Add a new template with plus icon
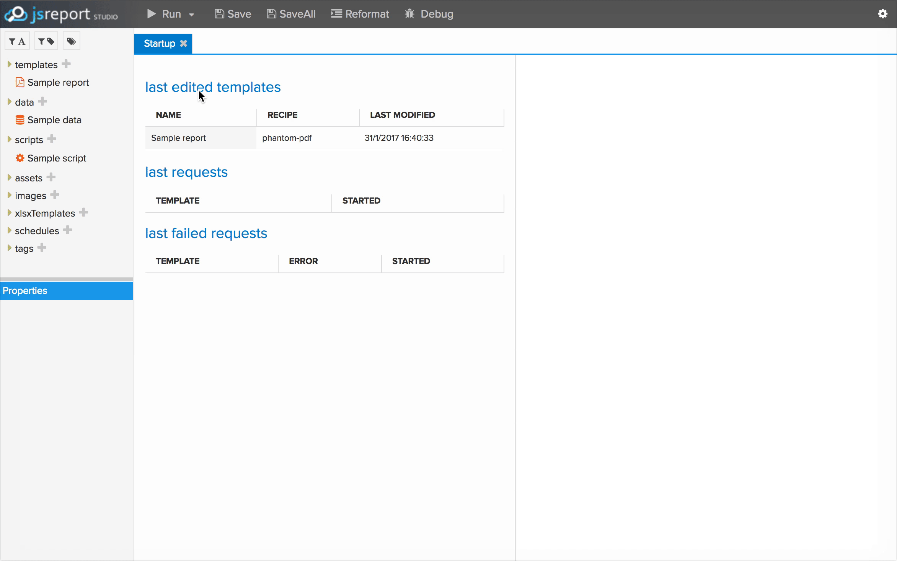This screenshot has height=561, width=897. pos(66,64)
